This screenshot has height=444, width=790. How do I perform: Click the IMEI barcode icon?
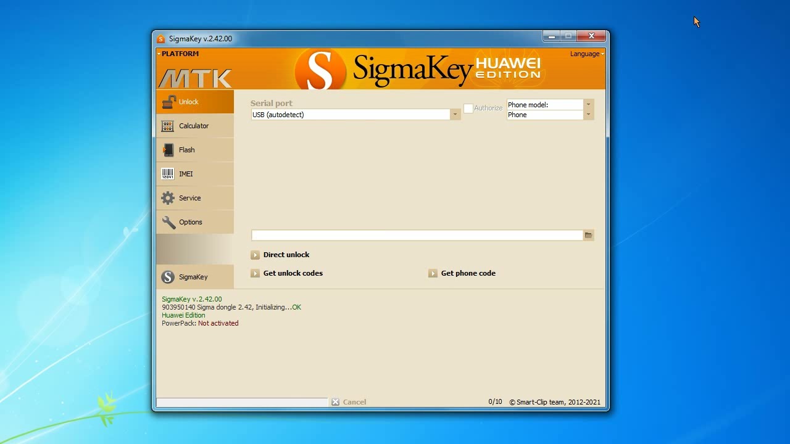[168, 174]
